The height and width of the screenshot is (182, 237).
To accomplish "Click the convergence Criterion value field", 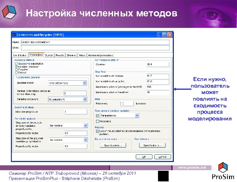I will (158, 64).
